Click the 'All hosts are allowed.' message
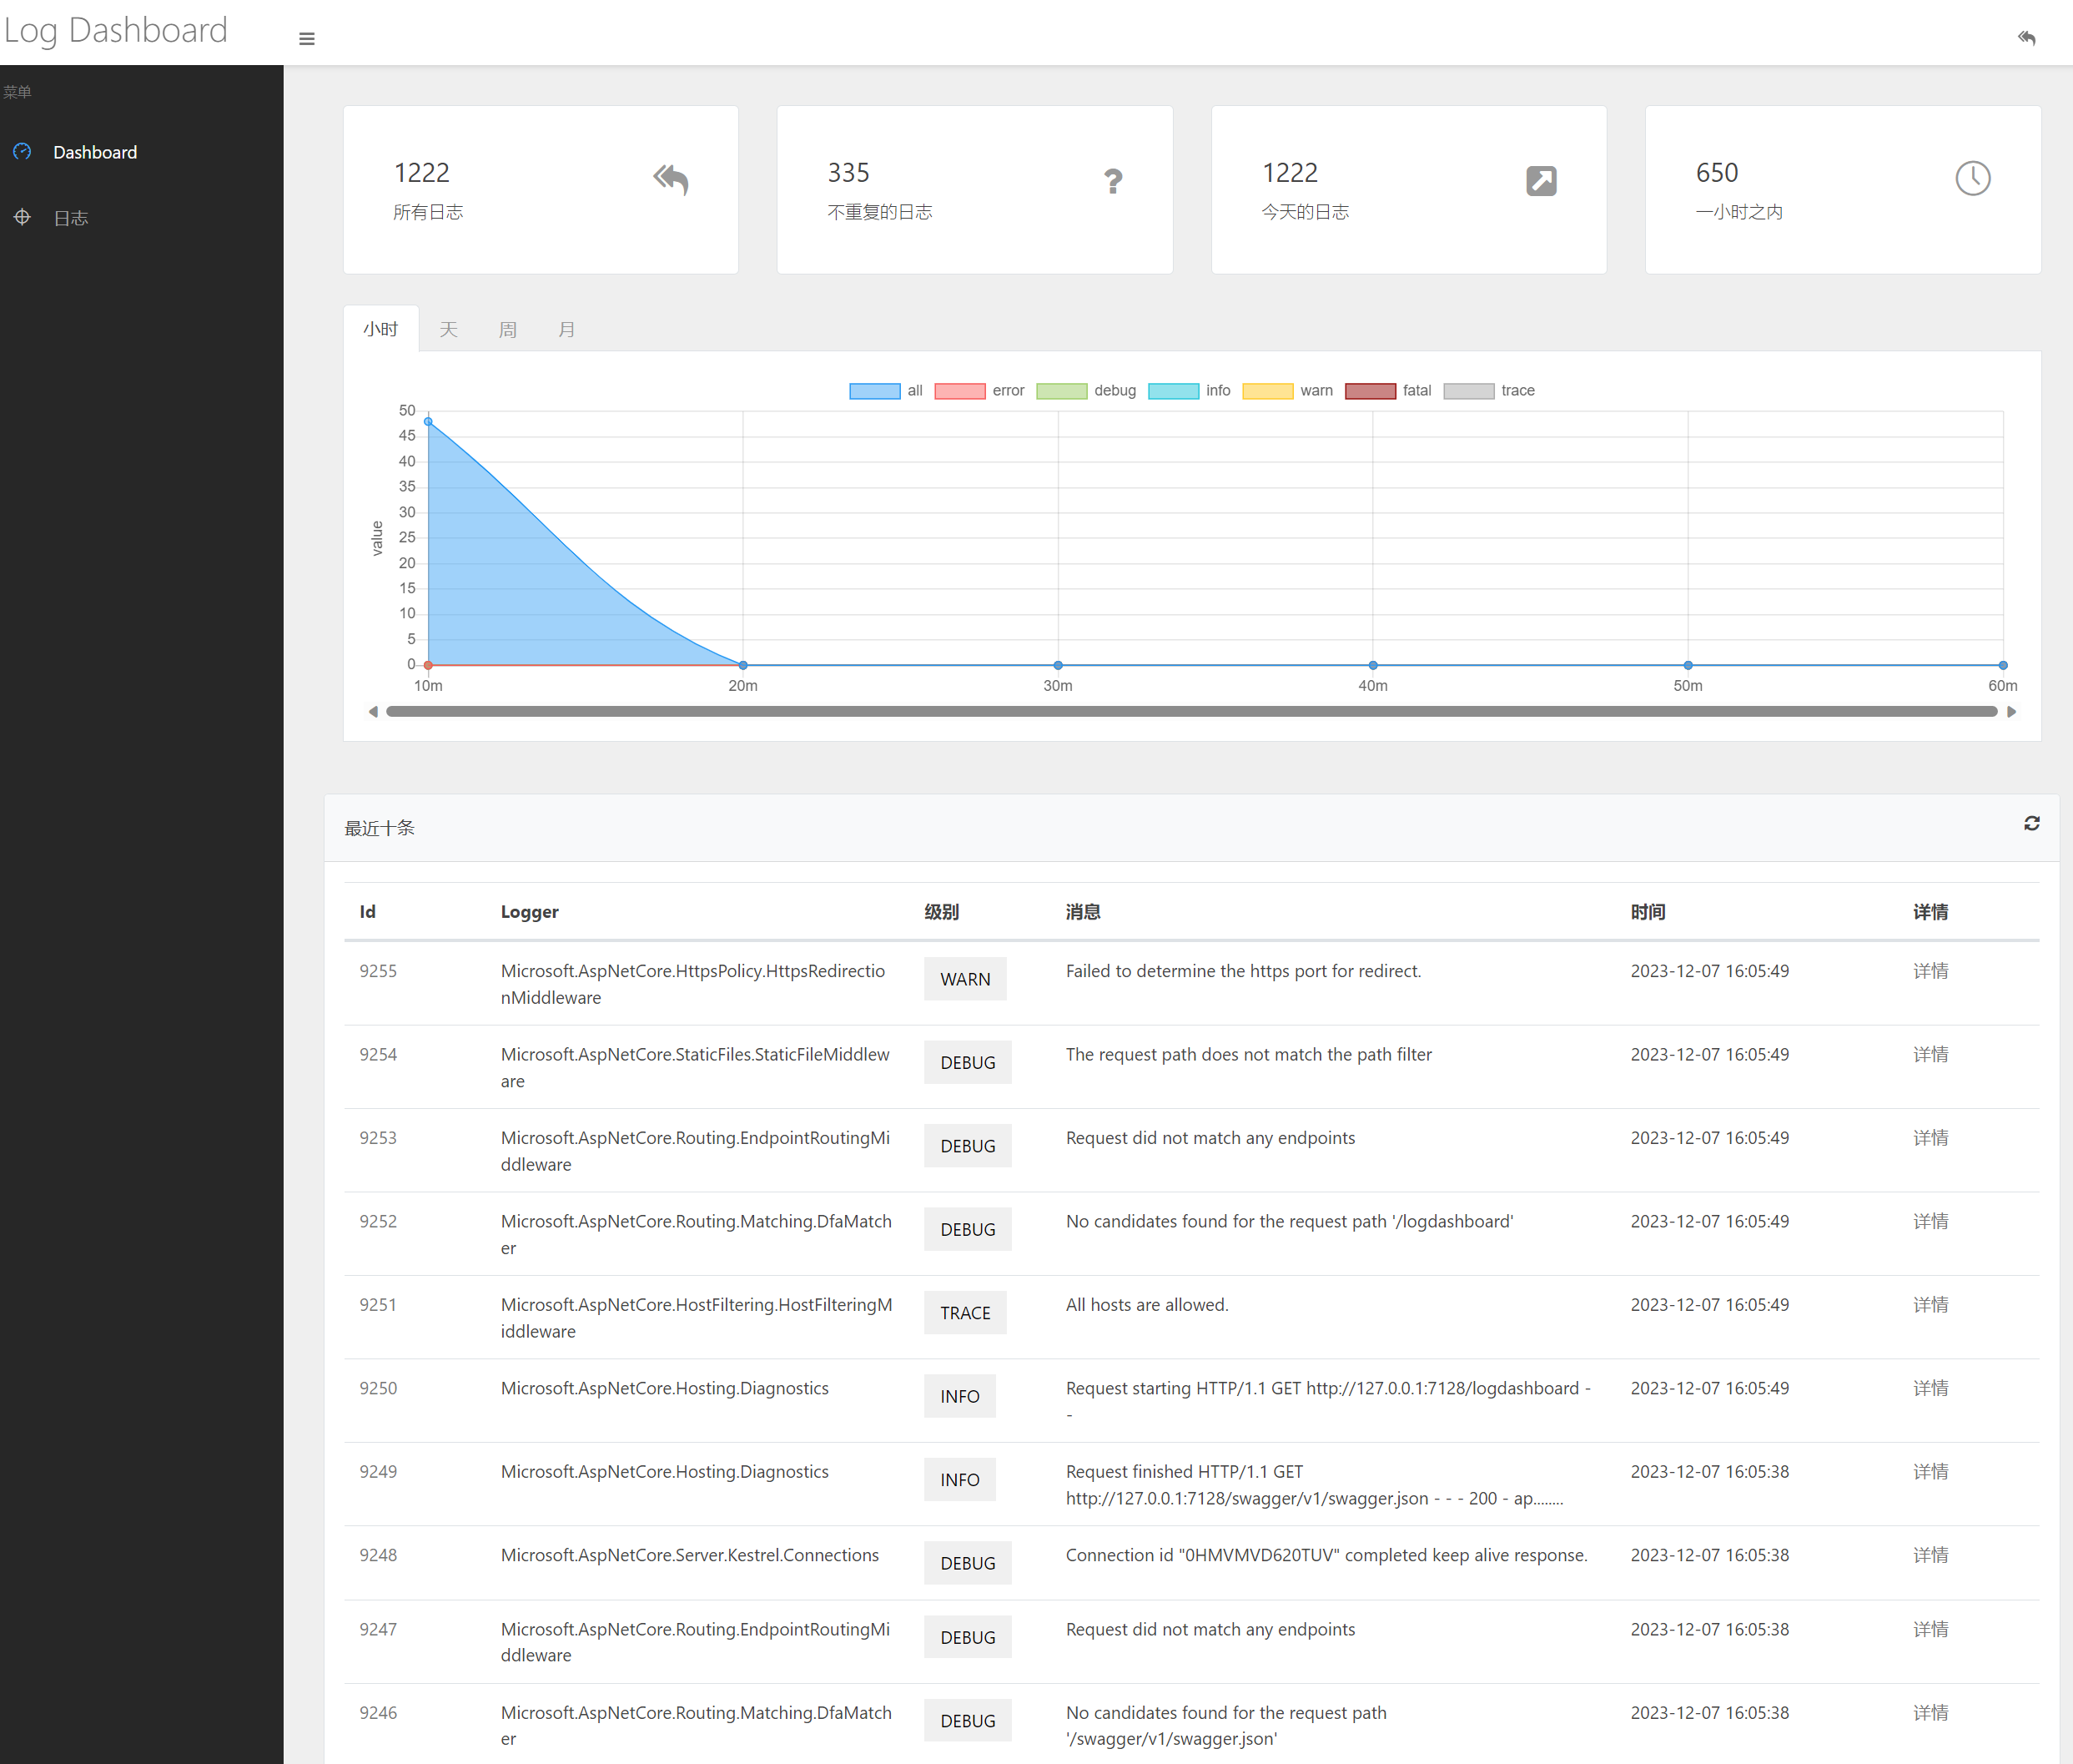Image resolution: width=2073 pixels, height=1764 pixels. (x=1146, y=1305)
